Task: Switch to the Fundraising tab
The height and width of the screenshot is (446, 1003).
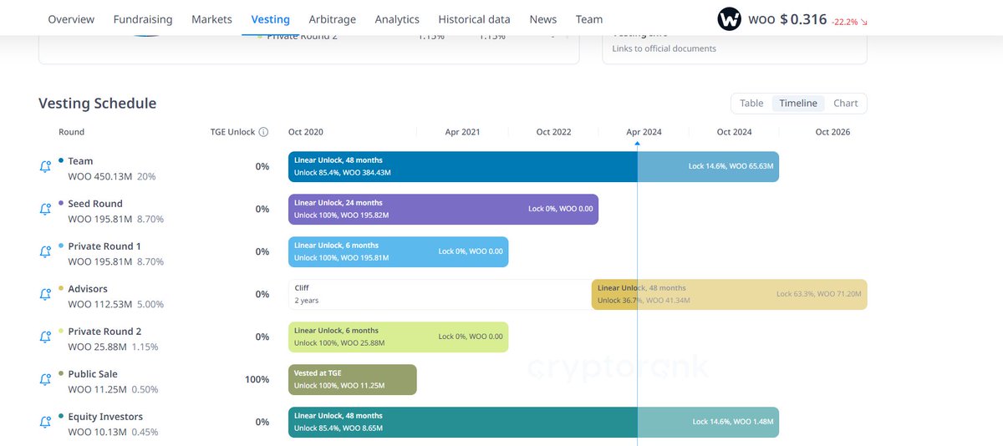Action: click(143, 19)
